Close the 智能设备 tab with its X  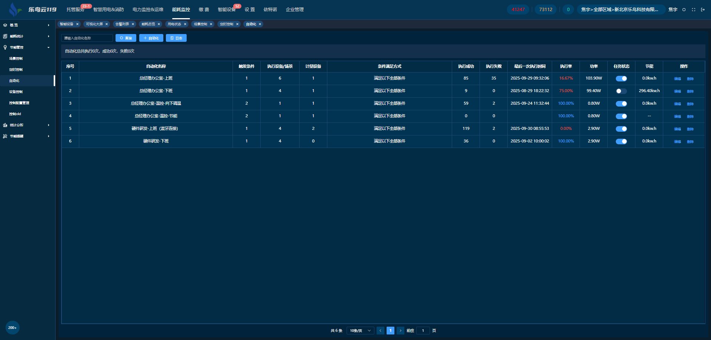click(x=77, y=24)
